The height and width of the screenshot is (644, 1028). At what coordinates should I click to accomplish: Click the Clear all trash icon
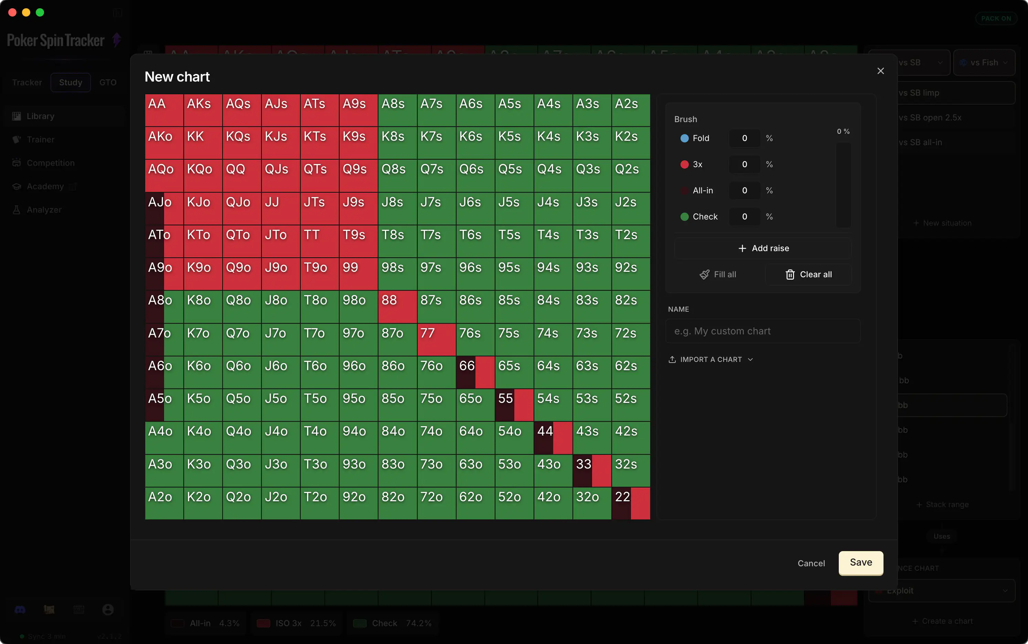[x=790, y=275]
